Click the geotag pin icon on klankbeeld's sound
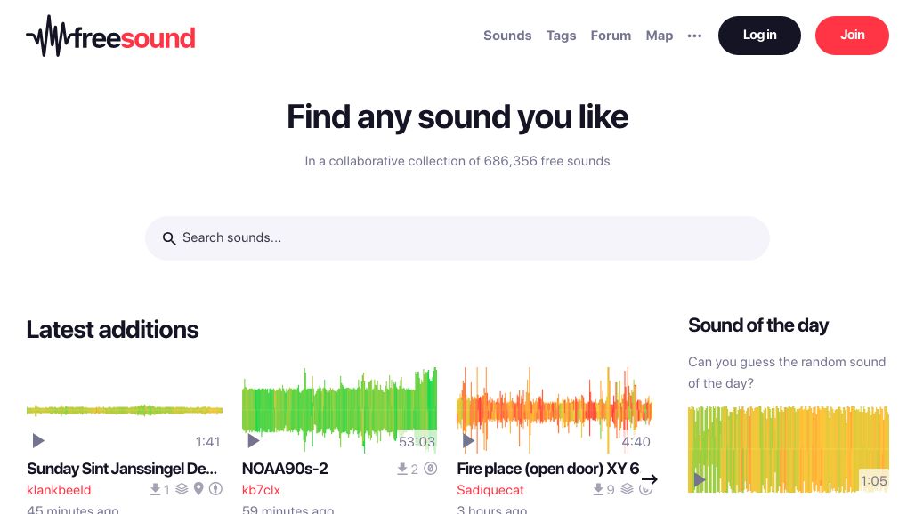 [x=199, y=489]
